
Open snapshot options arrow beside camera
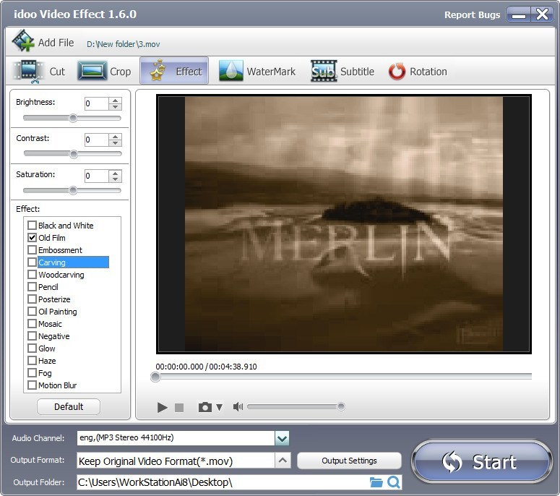click(x=219, y=407)
